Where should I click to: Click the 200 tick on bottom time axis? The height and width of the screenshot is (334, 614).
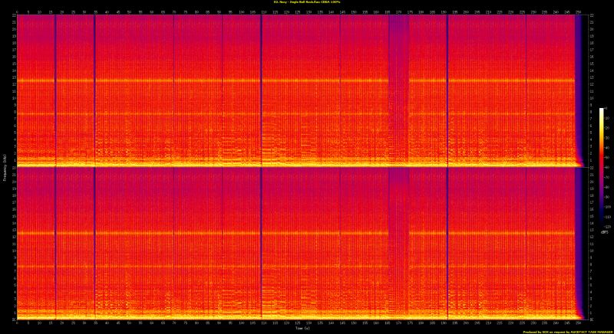point(465,324)
